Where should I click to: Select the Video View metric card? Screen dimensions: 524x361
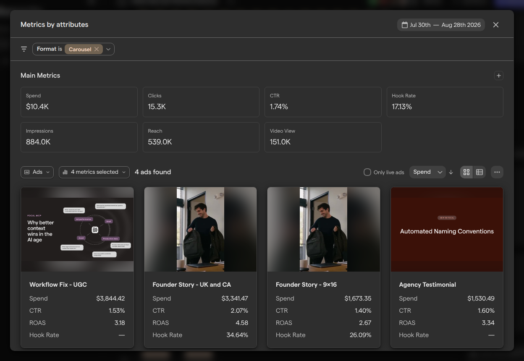(323, 137)
